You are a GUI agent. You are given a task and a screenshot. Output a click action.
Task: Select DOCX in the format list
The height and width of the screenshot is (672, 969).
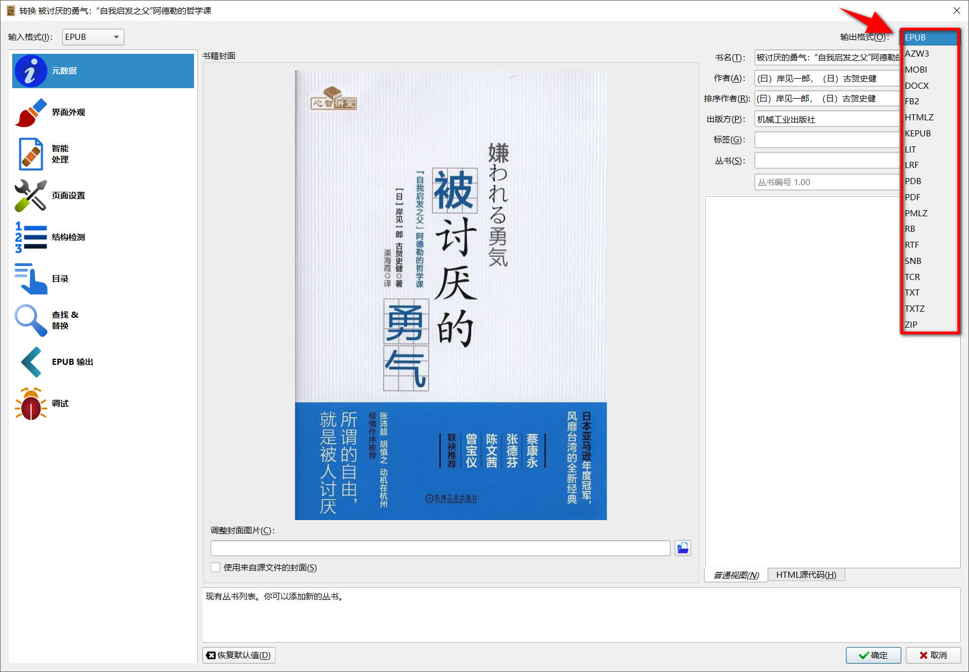[x=917, y=85]
